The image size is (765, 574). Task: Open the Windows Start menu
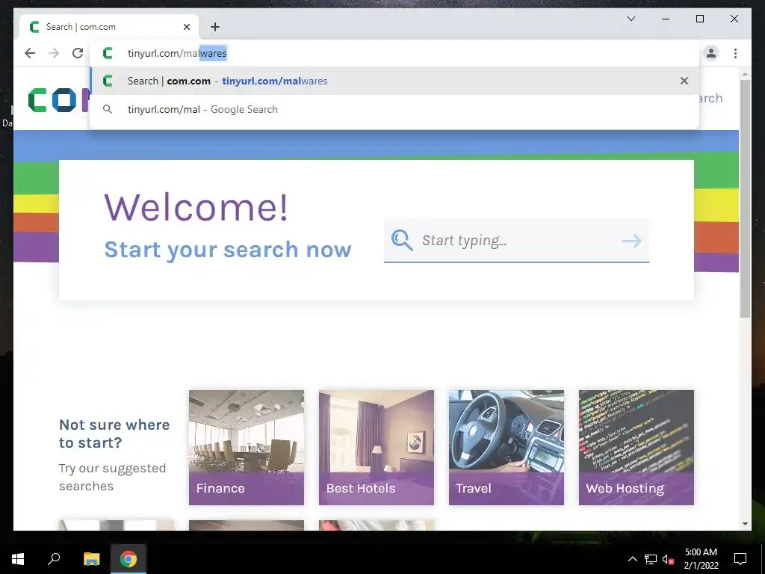tap(18, 559)
